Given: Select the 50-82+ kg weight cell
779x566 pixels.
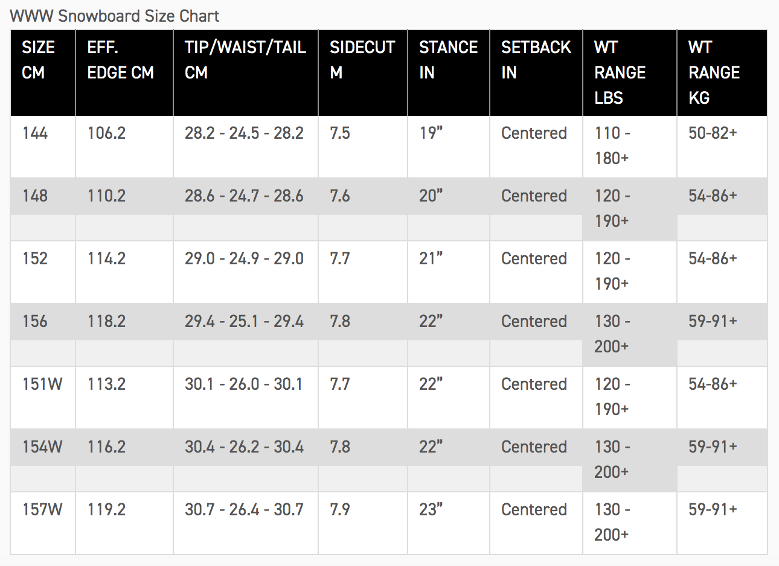Looking at the screenshot, I should click(713, 133).
